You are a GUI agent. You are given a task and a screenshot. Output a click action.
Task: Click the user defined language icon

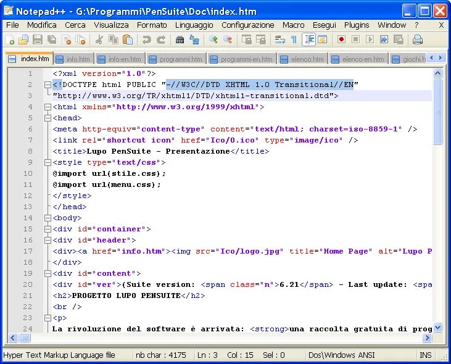click(x=323, y=39)
